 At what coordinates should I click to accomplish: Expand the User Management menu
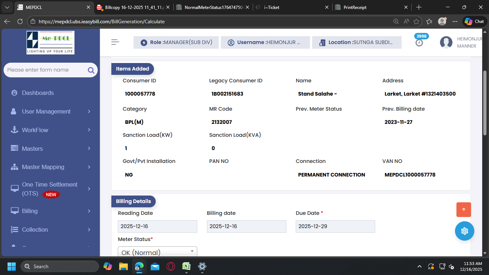(x=50, y=111)
